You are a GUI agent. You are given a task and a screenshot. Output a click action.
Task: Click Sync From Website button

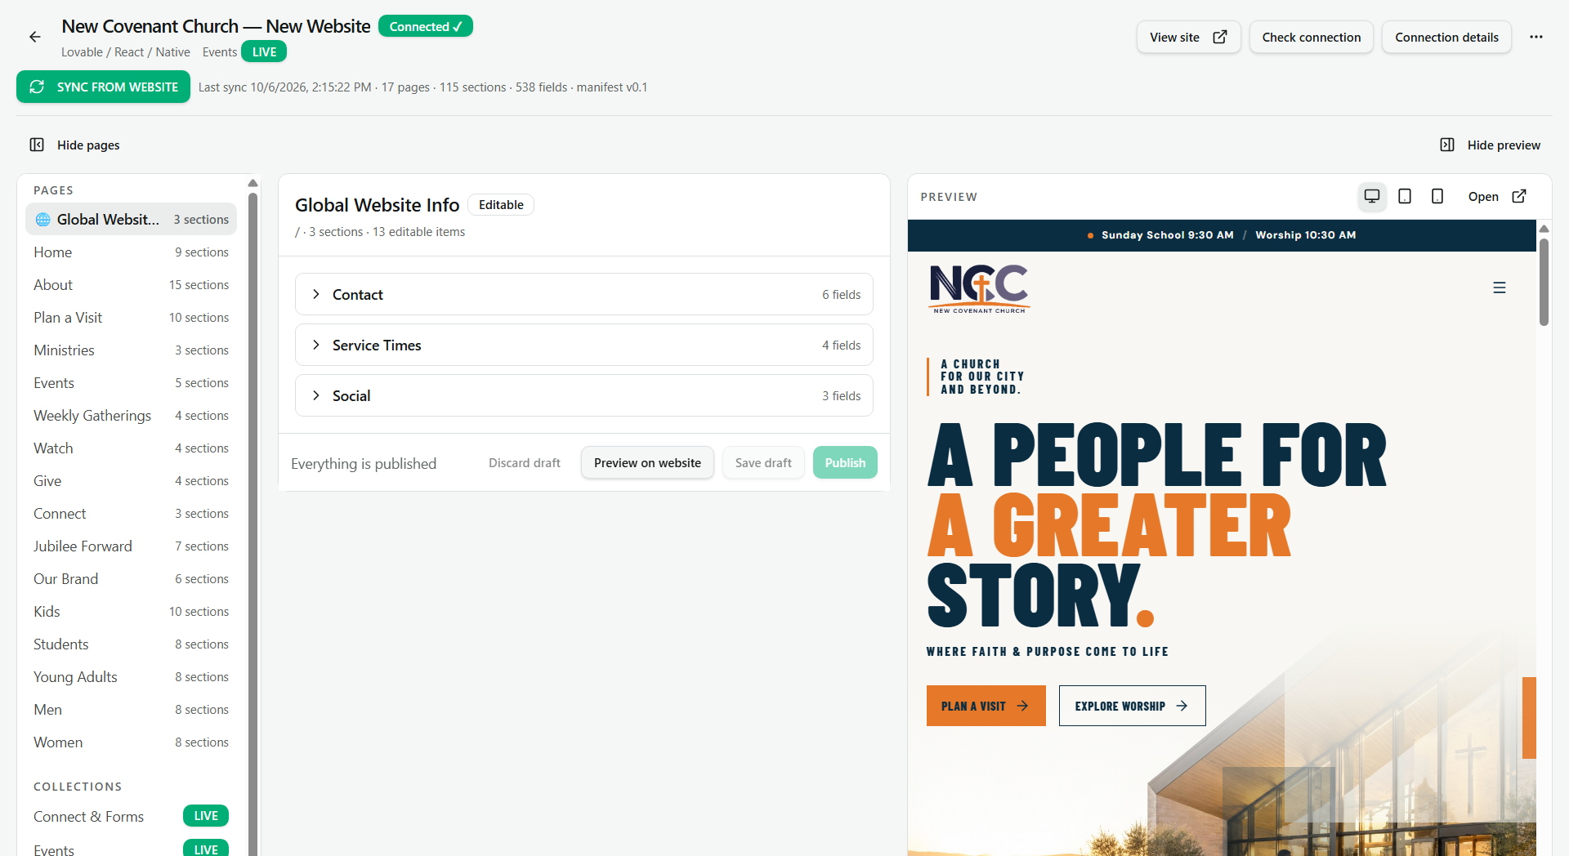click(x=103, y=87)
